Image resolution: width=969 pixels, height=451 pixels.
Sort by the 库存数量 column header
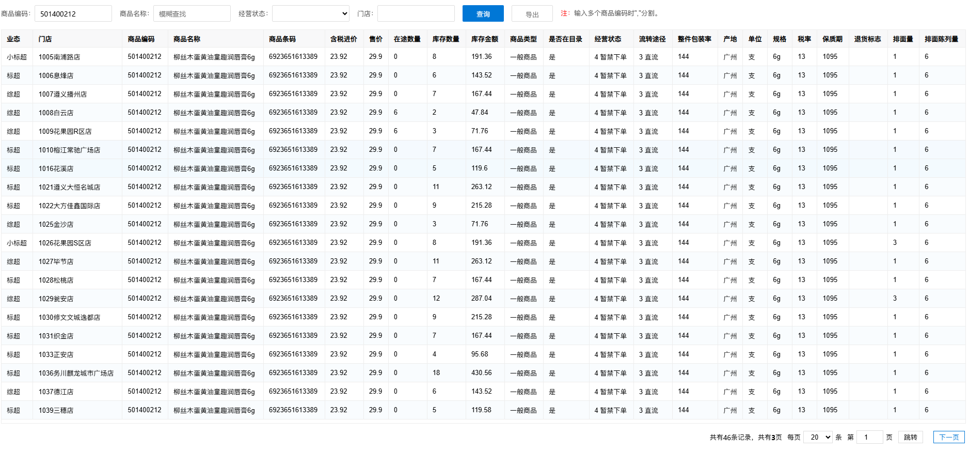[446, 39]
